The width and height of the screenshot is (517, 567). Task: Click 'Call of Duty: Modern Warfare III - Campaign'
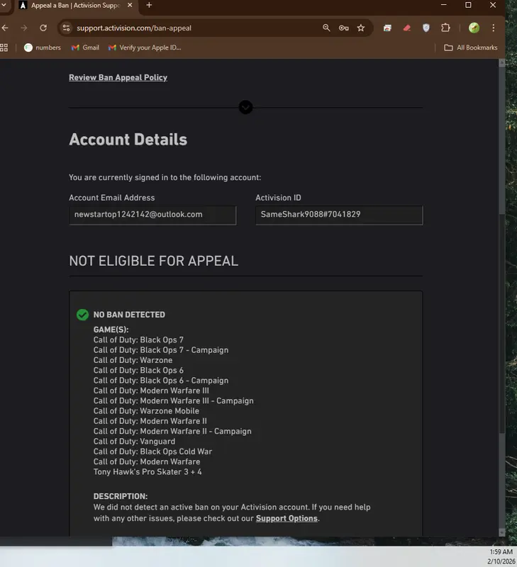[173, 400]
